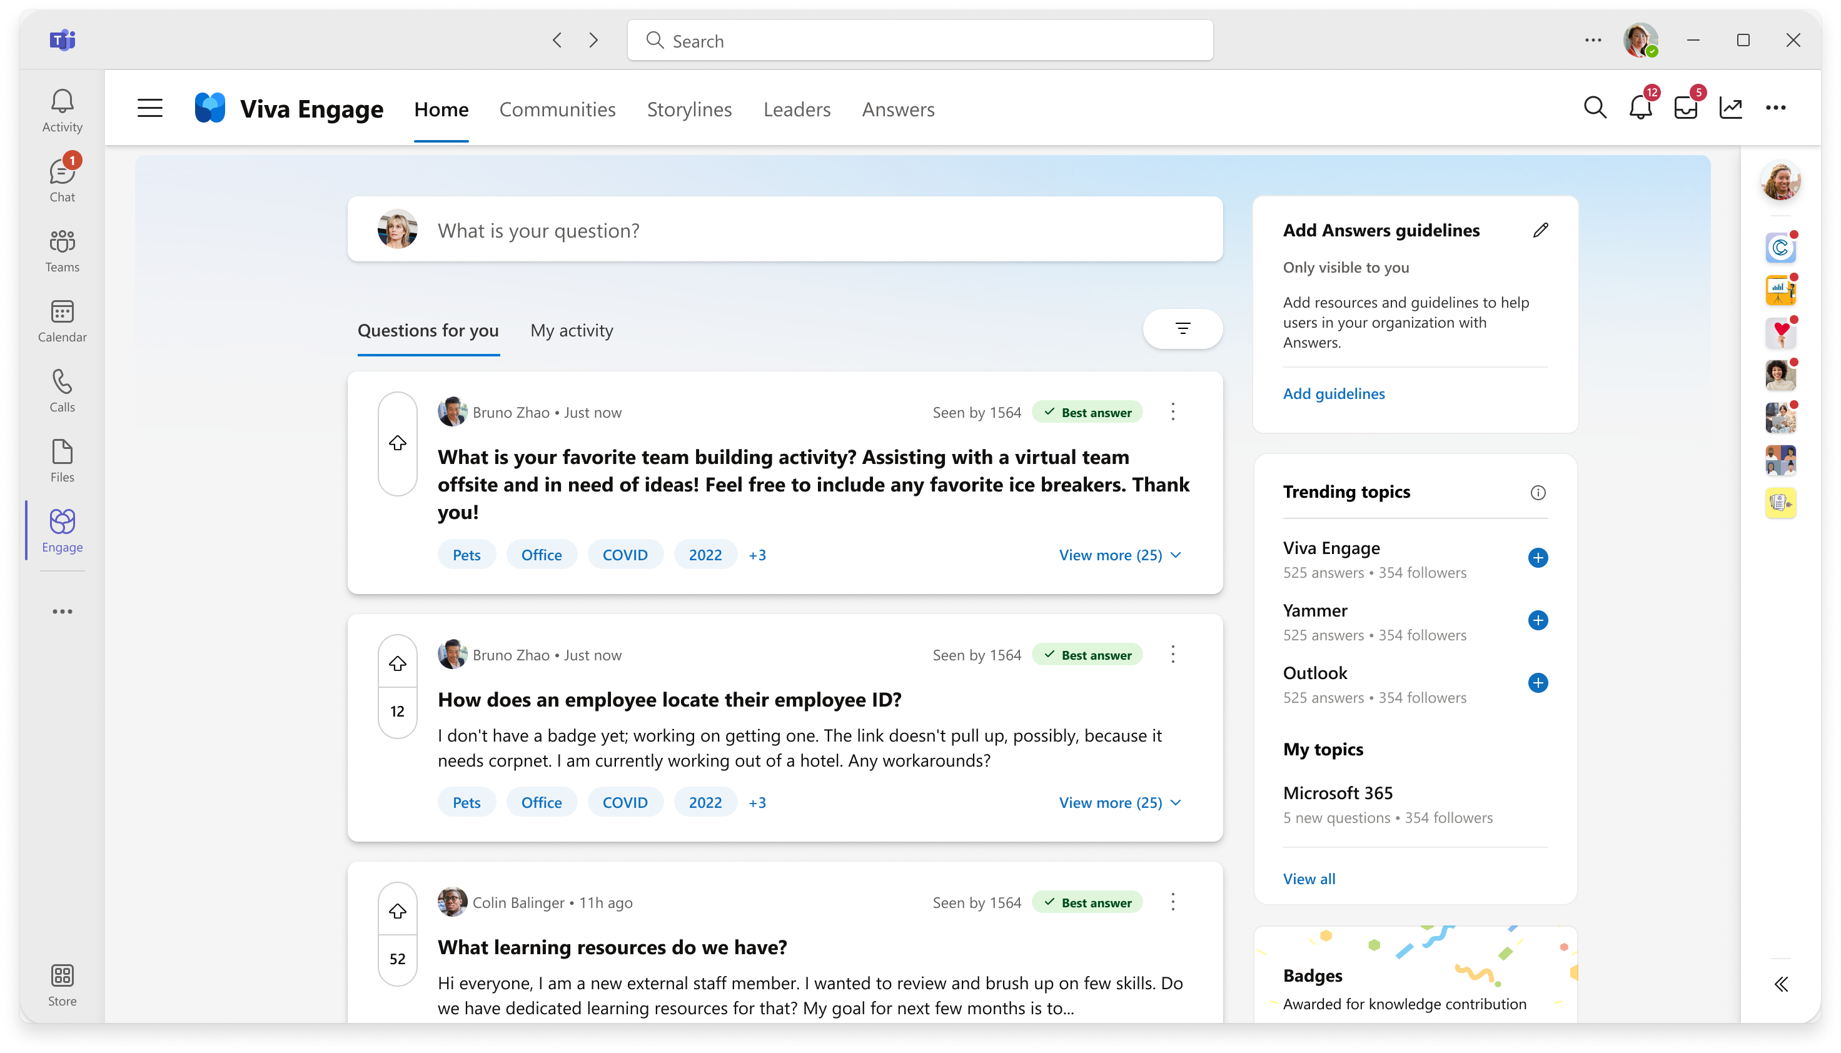Open Files in the Teams sidebar
The height and width of the screenshot is (1053, 1841).
(62, 461)
